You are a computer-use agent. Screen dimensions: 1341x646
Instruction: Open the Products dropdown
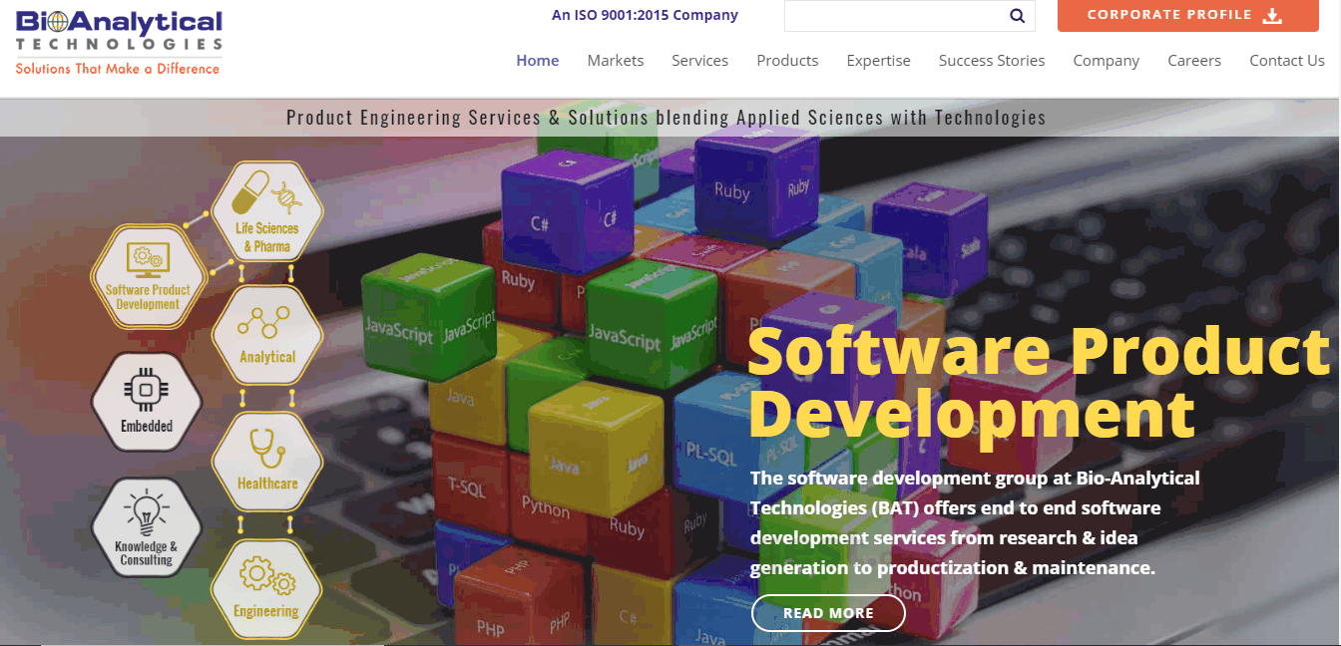[x=787, y=60]
